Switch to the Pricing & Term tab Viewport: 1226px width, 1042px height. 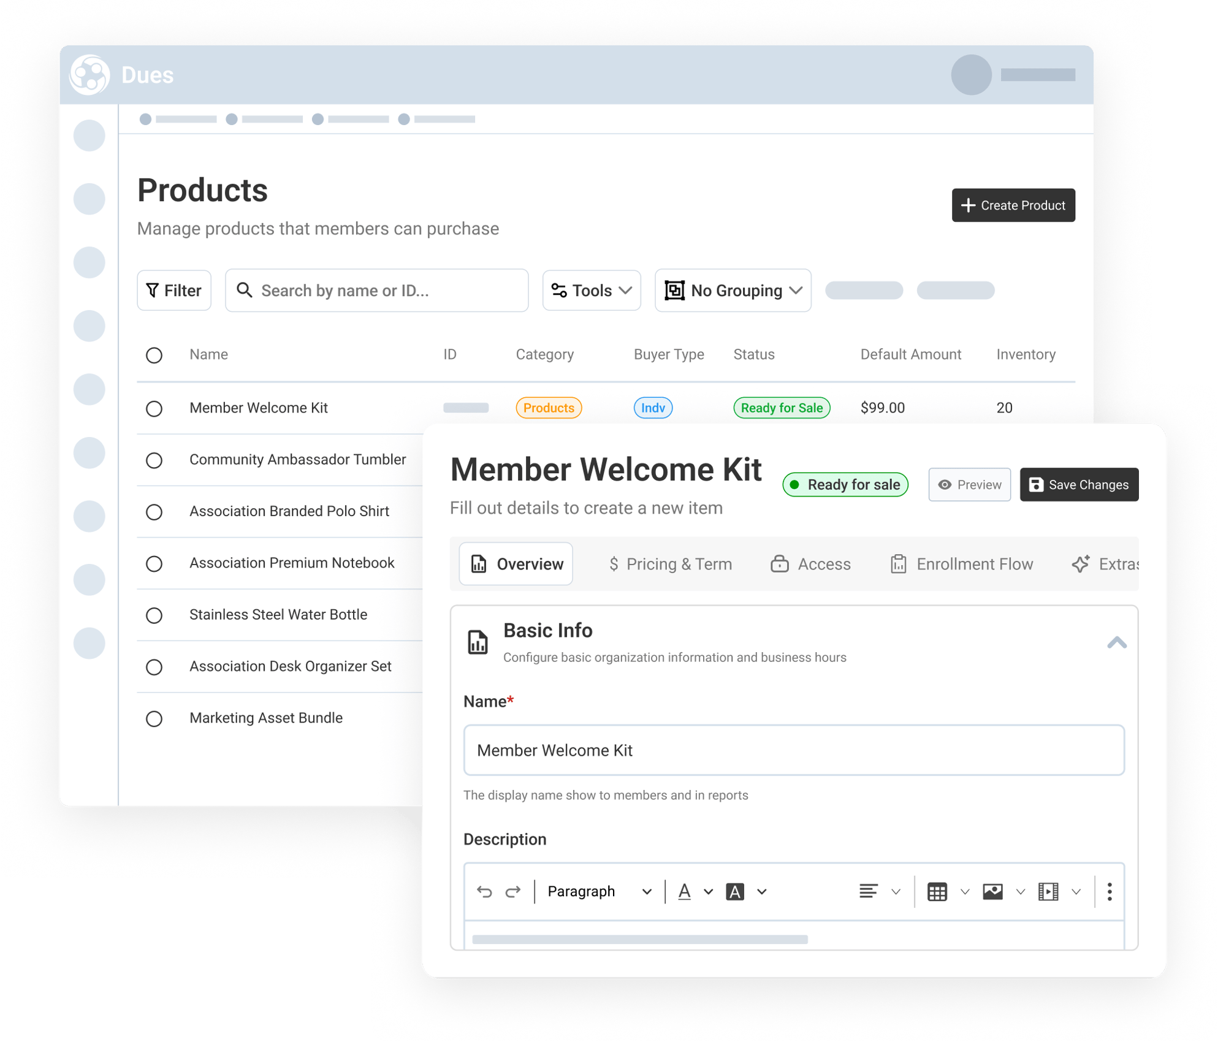coord(671,564)
